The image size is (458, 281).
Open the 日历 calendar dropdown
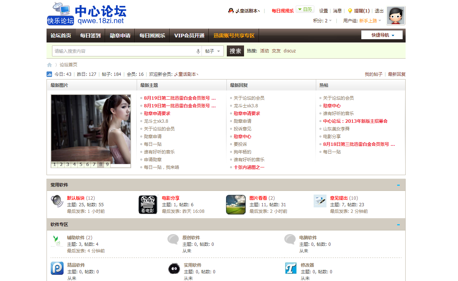[x=305, y=10]
